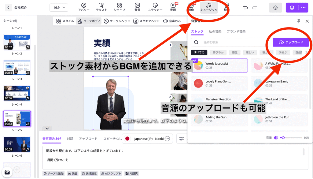This screenshot has width=313, height=179.
Task: Open the ステッカー (sticker) tool
Action: 155,7
